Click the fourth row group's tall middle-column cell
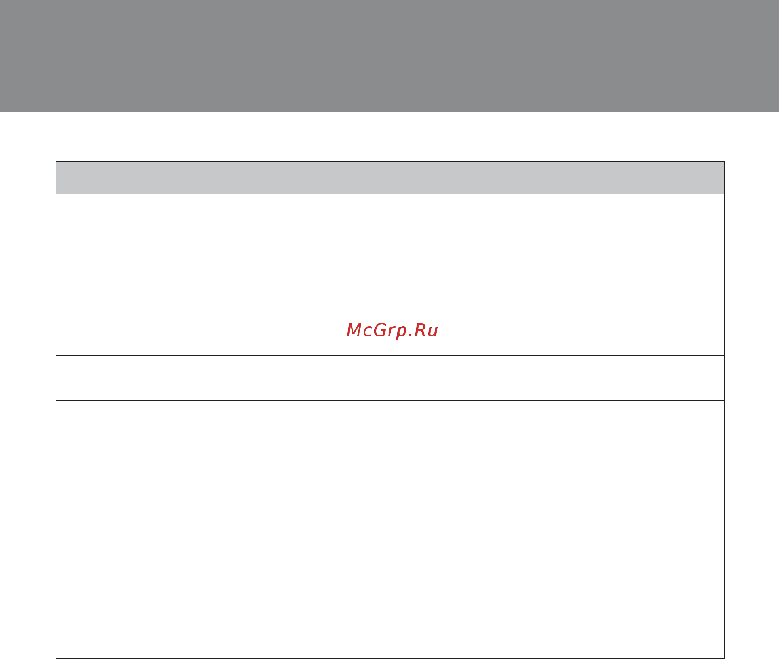The height and width of the screenshot is (659, 779). [x=346, y=431]
